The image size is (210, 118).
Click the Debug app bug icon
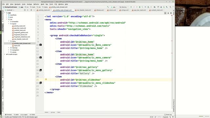point(139,7)
